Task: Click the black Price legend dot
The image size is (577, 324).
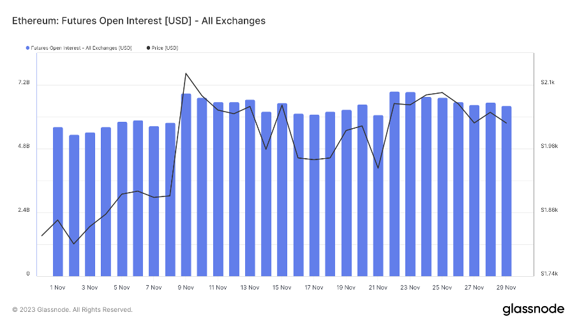Action: click(149, 48)
